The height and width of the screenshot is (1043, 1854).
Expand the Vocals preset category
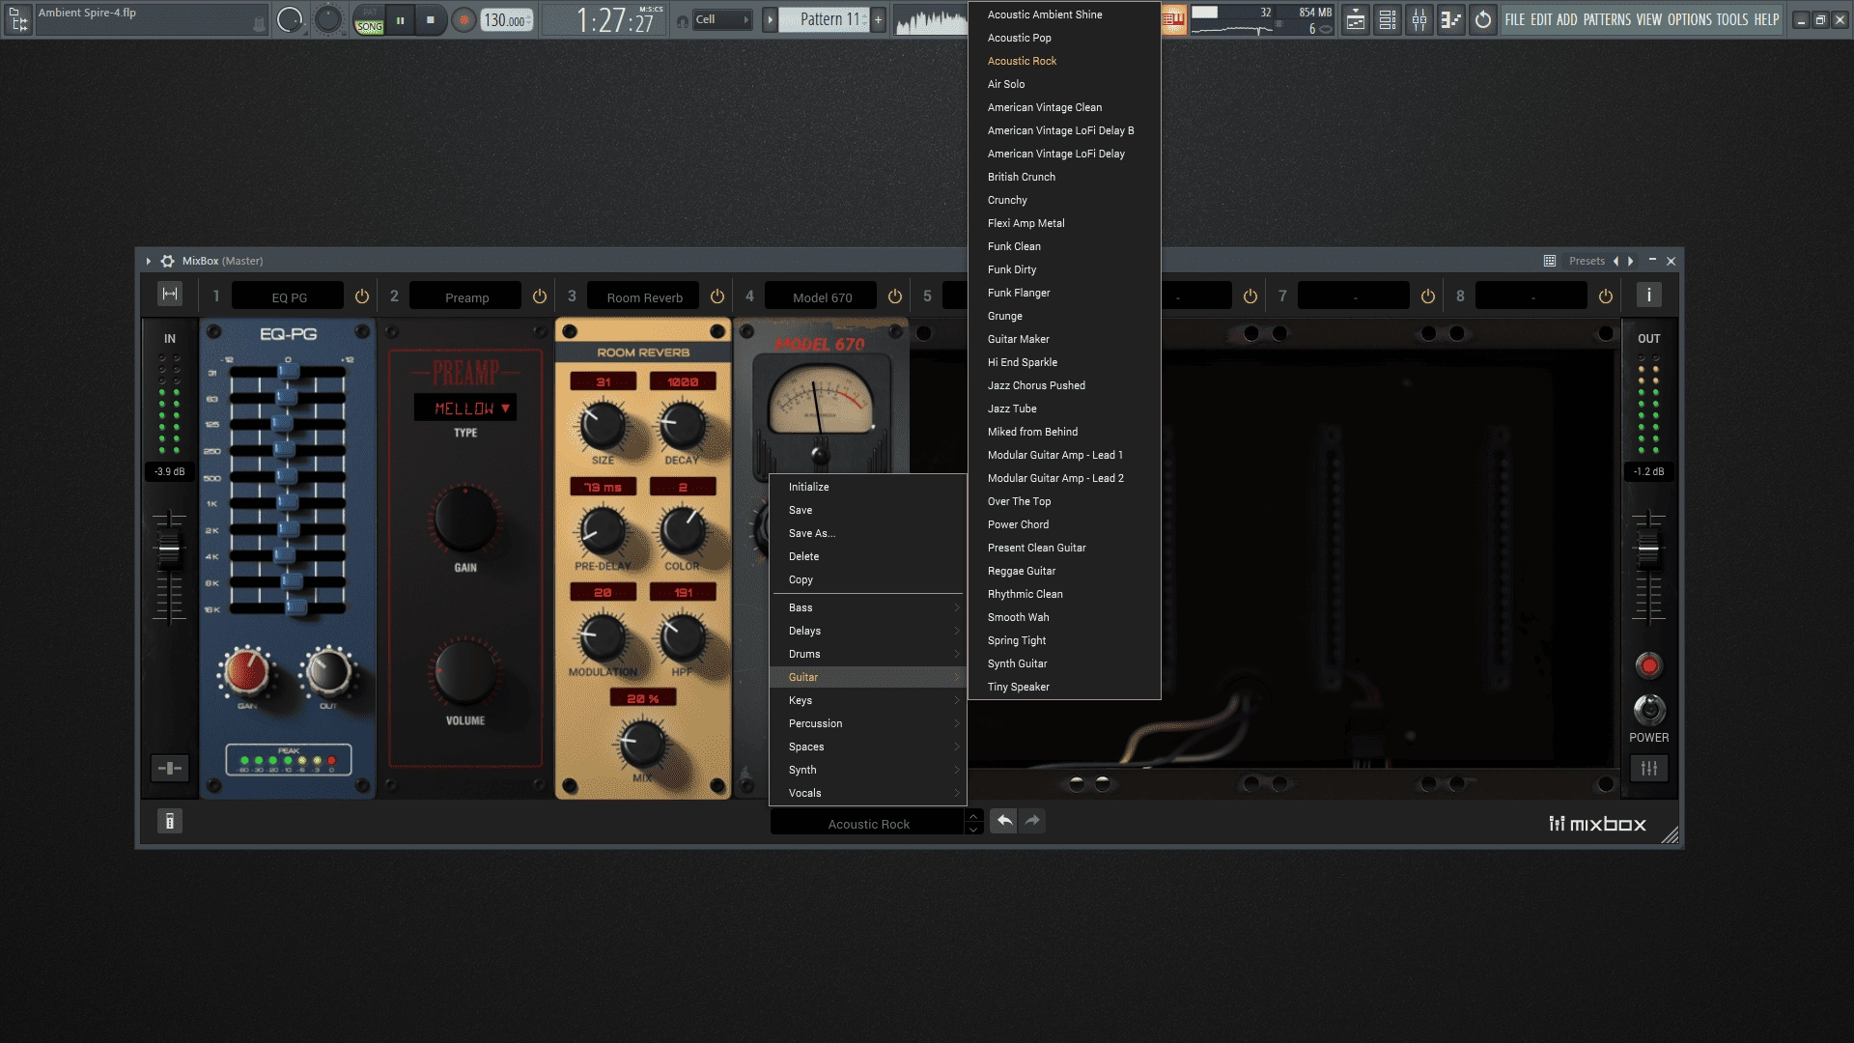867,793
